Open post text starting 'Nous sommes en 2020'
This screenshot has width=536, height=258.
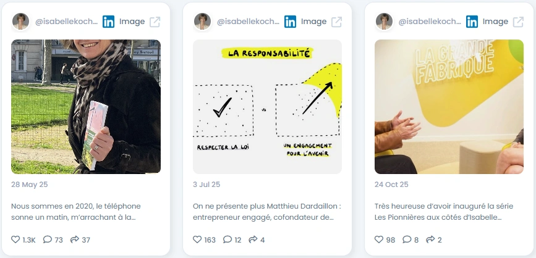pyautogui.click(x=76, y=212)
